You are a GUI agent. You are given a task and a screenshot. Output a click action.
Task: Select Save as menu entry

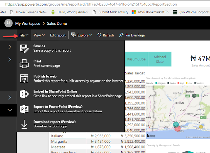pyautogui.click(x=71, y=48)
